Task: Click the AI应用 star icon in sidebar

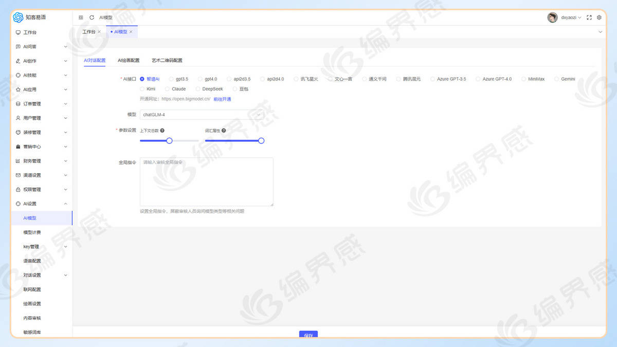Action: 19,89
